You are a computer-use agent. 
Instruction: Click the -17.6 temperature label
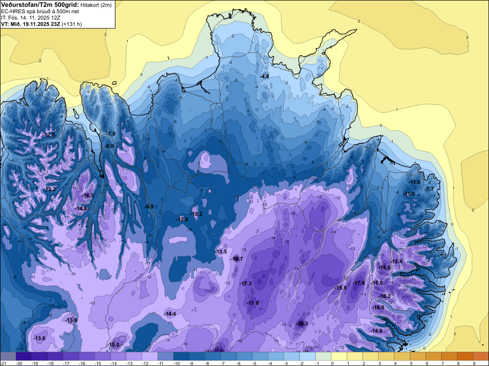pos(252,303)
